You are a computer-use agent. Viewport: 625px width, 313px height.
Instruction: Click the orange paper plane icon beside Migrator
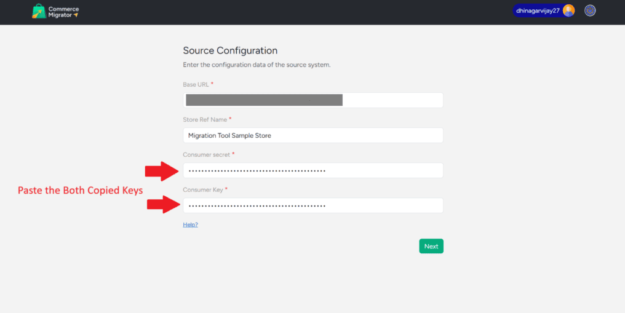pyautogui.click(x=76, y=15)
